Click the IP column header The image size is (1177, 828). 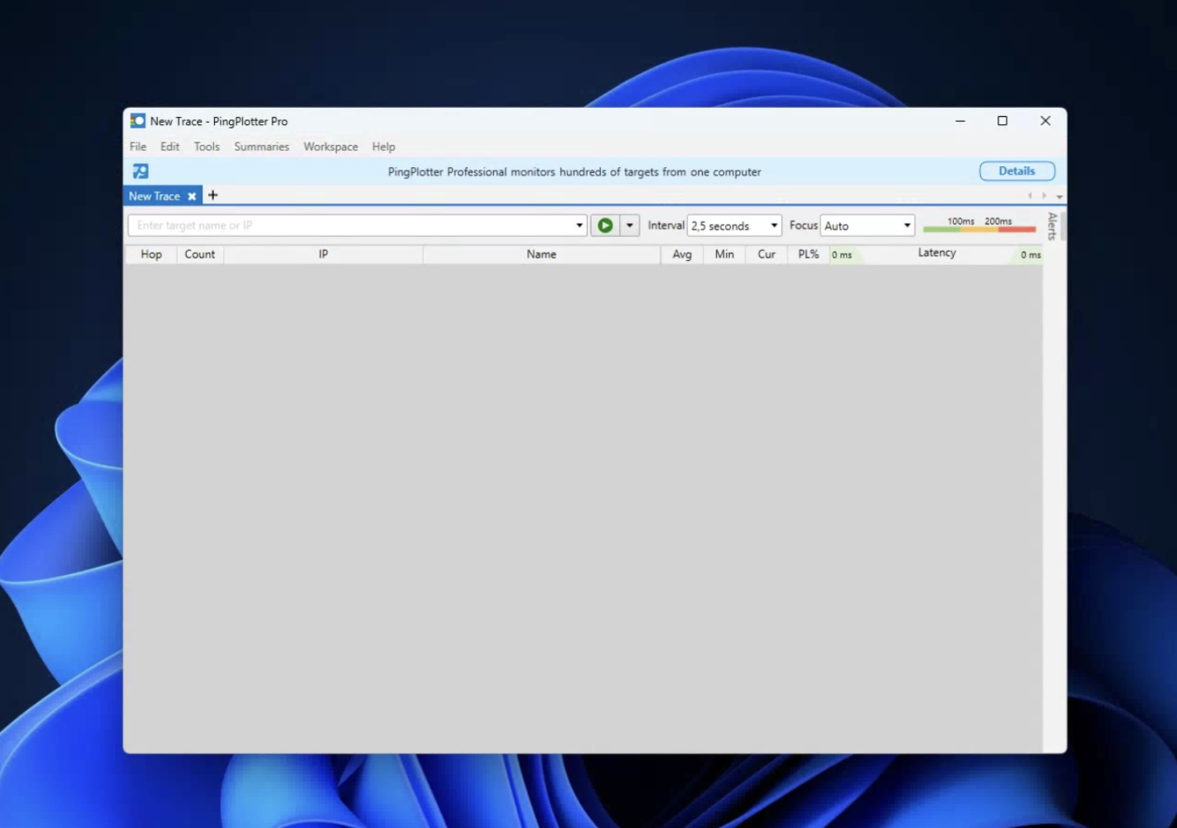pyautogui.click(x=323, y=254)
